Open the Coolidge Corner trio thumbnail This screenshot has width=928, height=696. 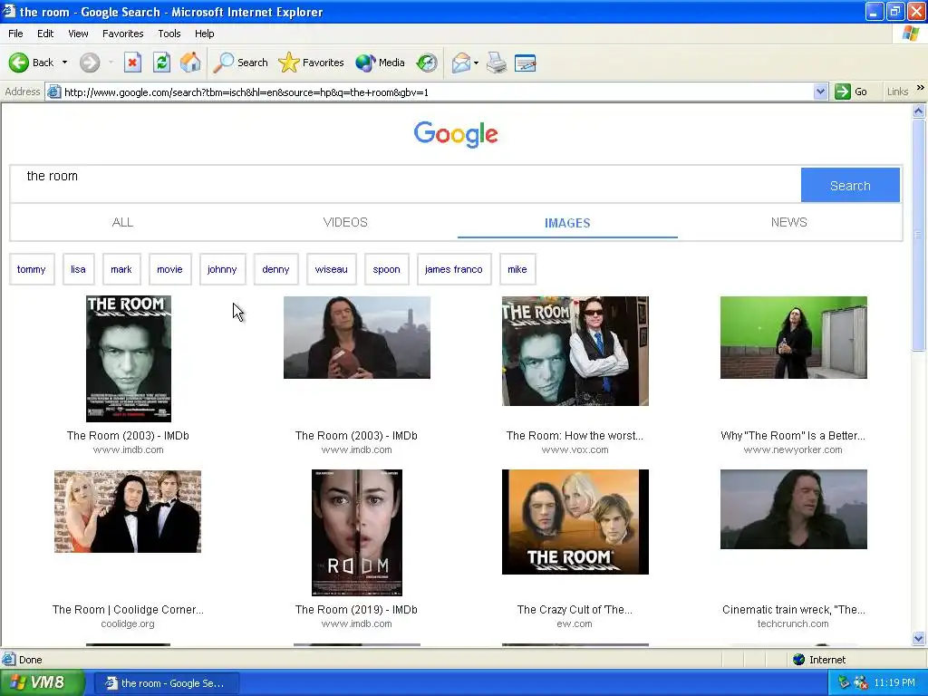(128, 511)
